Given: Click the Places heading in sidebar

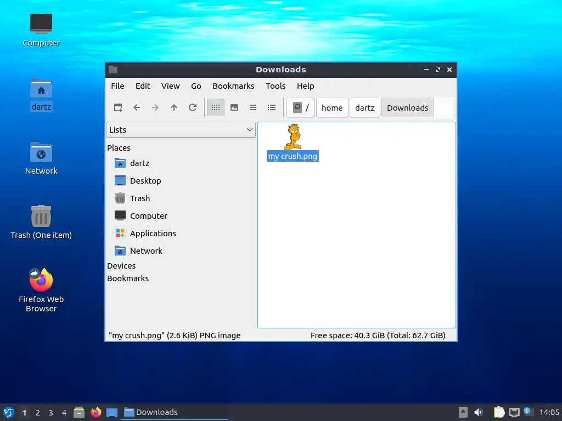Looking at the screenshot, I should [119, 148].
